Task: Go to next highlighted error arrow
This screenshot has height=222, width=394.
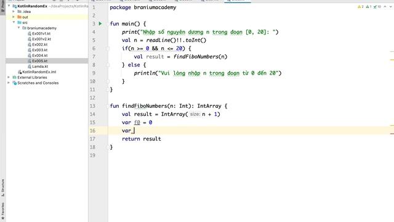Action: click(x=391, y=7)
